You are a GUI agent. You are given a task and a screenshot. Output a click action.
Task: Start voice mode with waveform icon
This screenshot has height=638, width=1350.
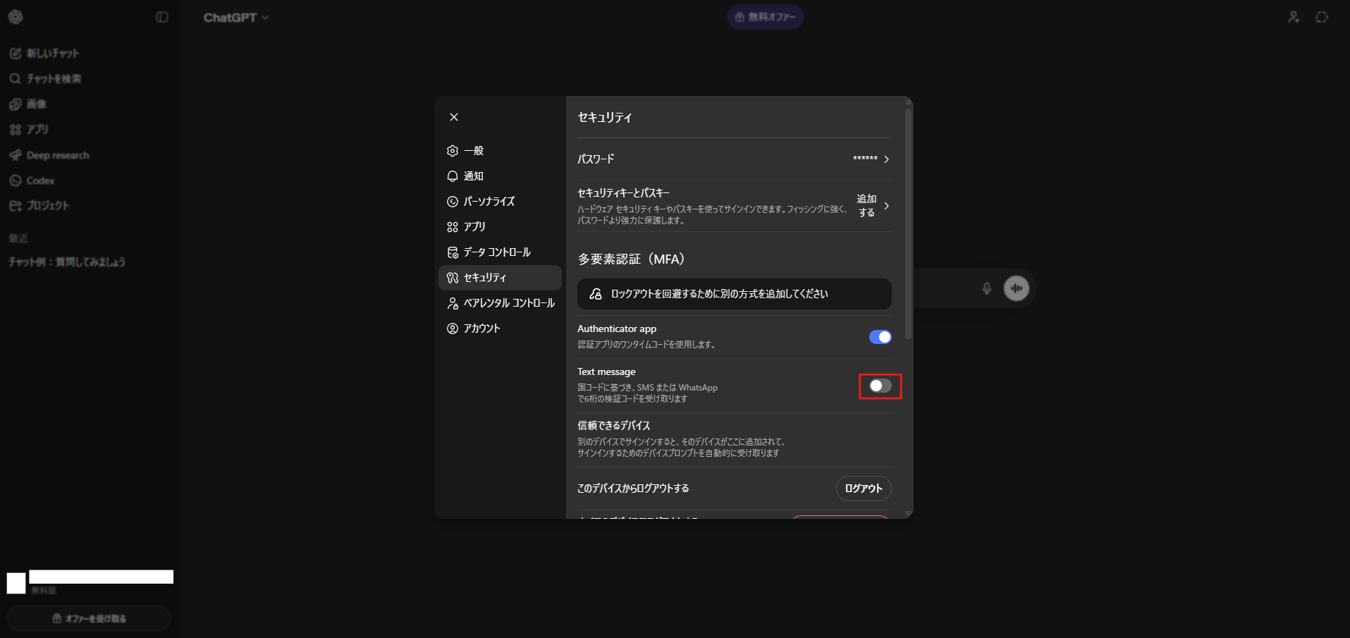click(x=1016, y=288)
